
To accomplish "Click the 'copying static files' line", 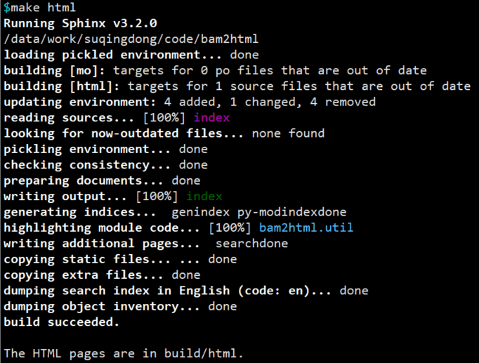I will click(120, 260).
